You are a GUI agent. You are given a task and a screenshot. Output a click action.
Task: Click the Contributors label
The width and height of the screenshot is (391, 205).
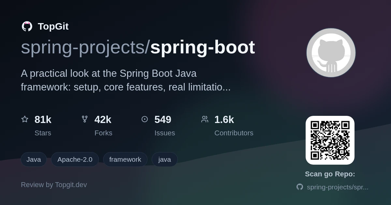pyautogui.click(x=234, y=133)
